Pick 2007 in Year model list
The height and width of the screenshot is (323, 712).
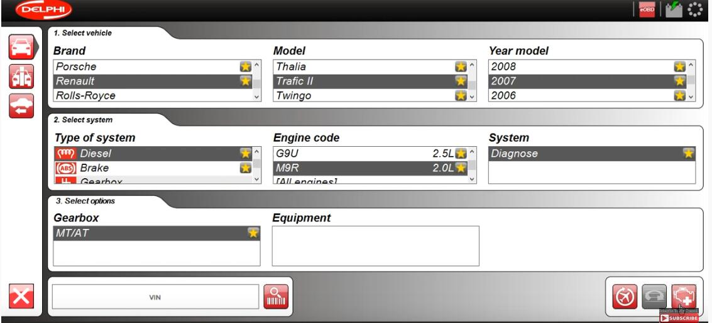[x=587, y=81]
